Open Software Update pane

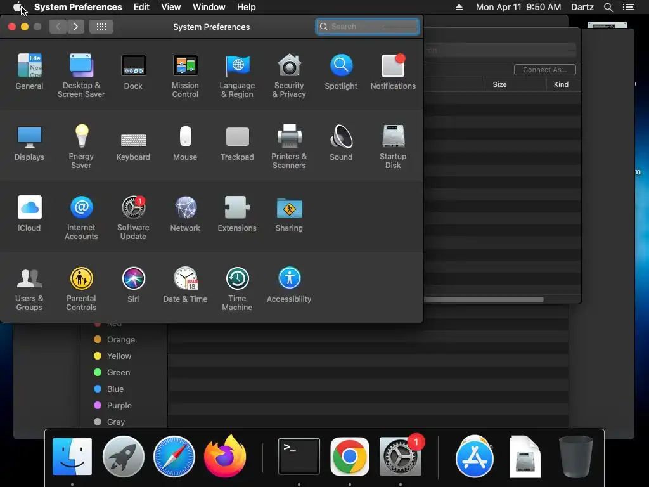point(133,218)
